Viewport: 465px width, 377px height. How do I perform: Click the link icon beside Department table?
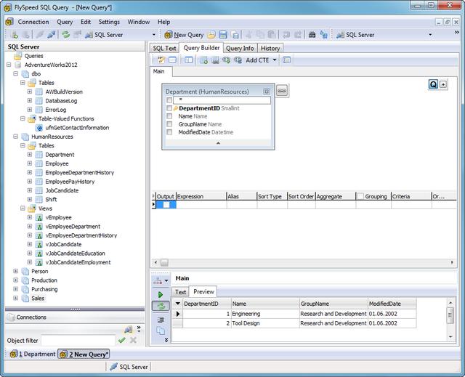click(x=282, y=91)
